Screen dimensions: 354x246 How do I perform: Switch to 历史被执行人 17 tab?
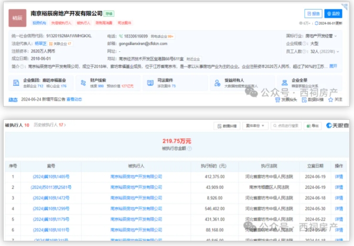pyautogui.click(x=47, y=125)
